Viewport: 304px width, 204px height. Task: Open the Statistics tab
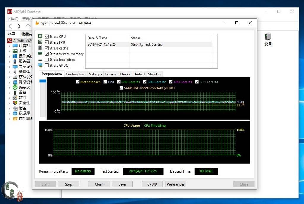(x=154, y=74)
